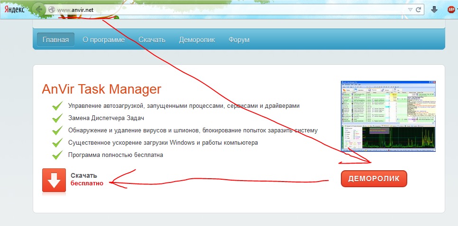The height and width of the screenshot is (226, 458).
Task: Click the Adblock Plus ABP icon
Action: point(451,9)
